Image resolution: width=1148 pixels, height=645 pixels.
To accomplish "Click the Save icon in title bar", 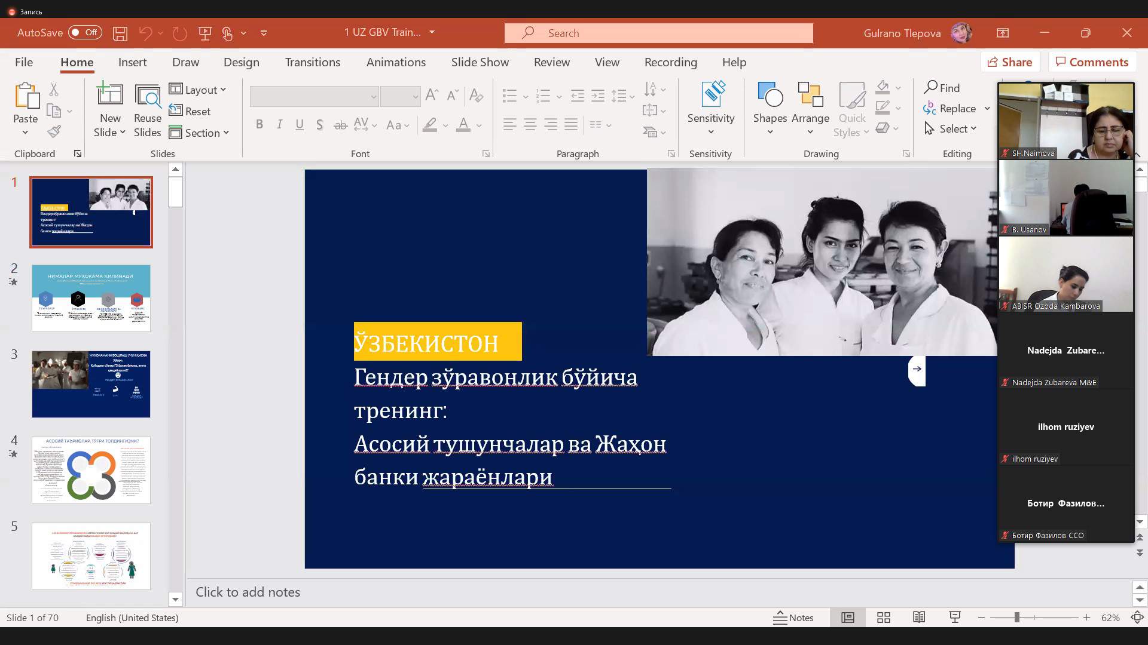I will point(120,33).
